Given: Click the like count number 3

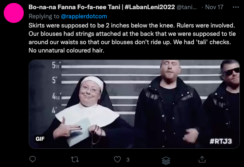Looking at the screenshot, I should coord(128,160).
